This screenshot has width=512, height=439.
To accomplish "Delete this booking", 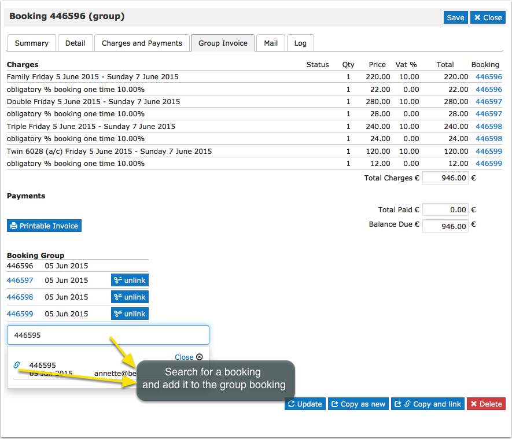I will [x=485, y=404].
